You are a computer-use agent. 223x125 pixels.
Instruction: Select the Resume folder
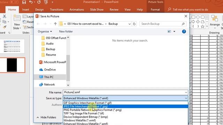click(x=49, y=55)
